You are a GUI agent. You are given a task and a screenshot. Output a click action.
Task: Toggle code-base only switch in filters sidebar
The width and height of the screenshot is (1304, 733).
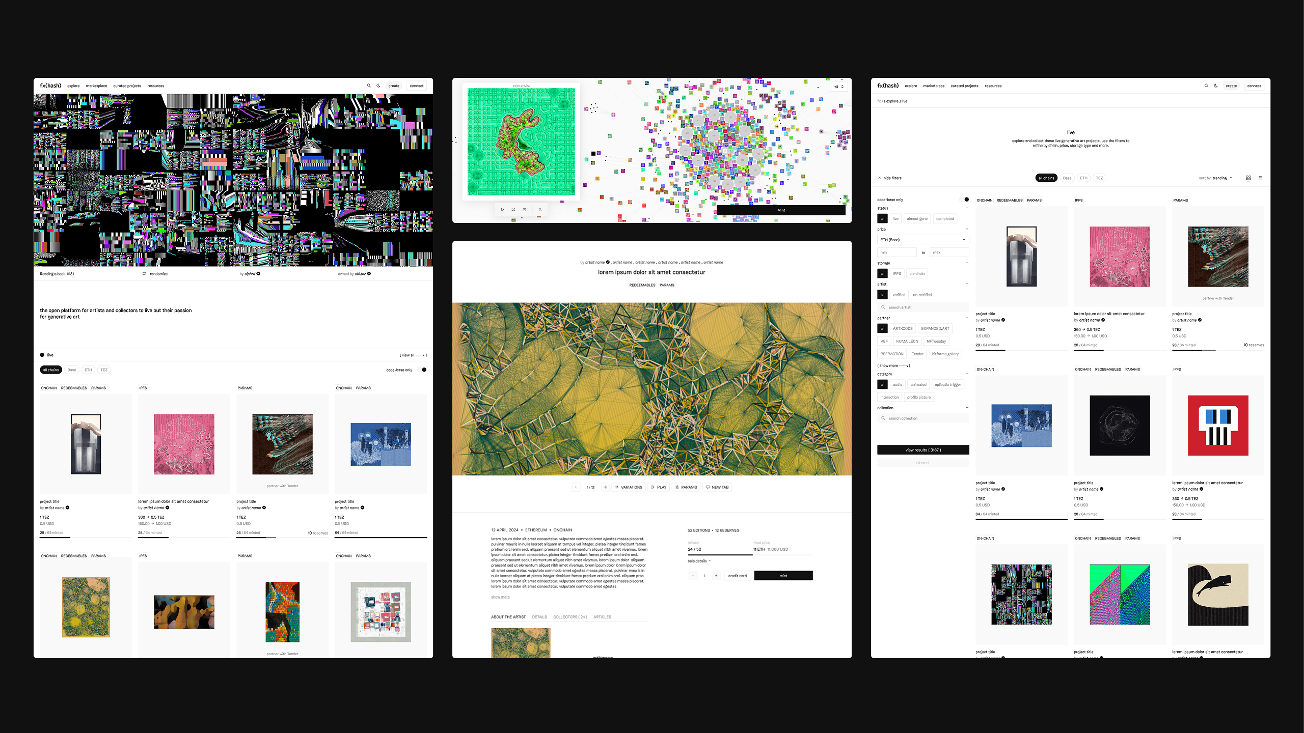tap(965, 200)
